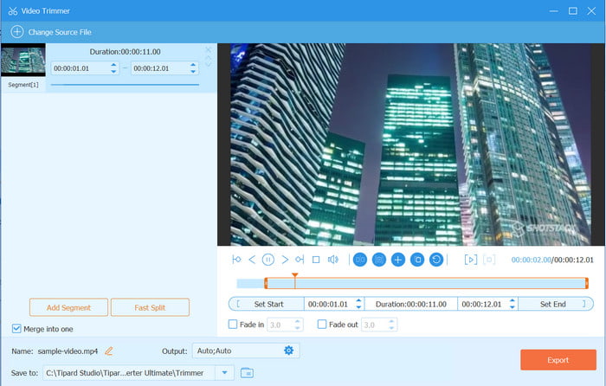Click the blue plus add segment icon

397,260
